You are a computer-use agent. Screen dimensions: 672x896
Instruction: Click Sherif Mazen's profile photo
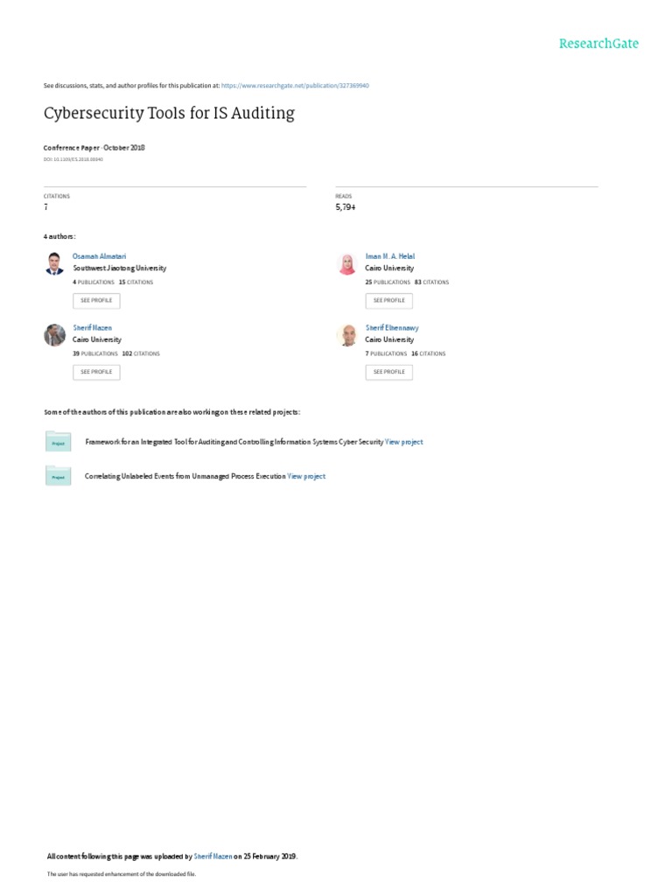tap(54, 335)
